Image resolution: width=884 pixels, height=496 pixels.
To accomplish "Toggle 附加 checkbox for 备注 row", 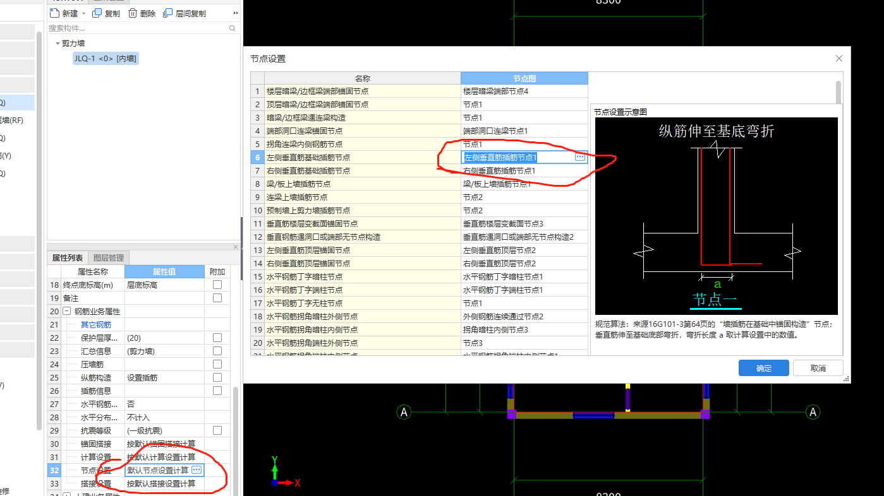I will [x=217, y=298].
